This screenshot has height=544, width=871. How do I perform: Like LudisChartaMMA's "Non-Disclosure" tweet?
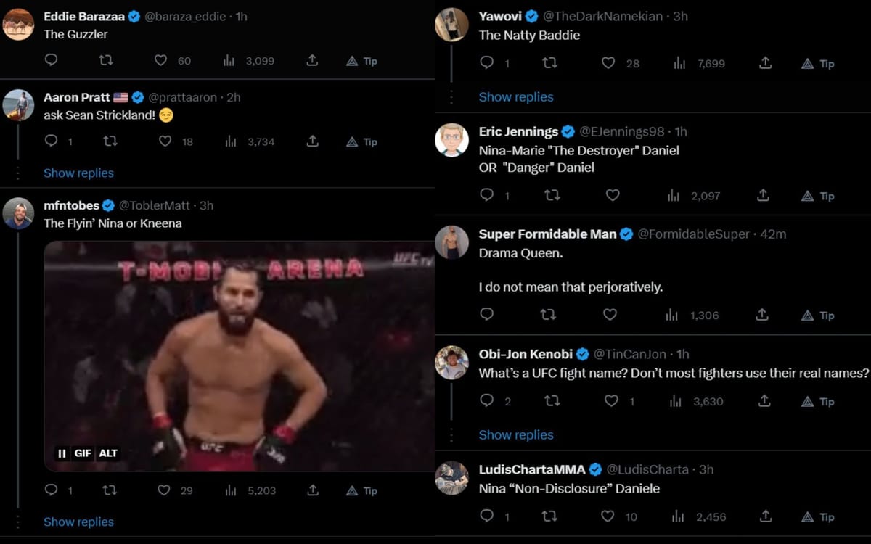coord(608,516)
